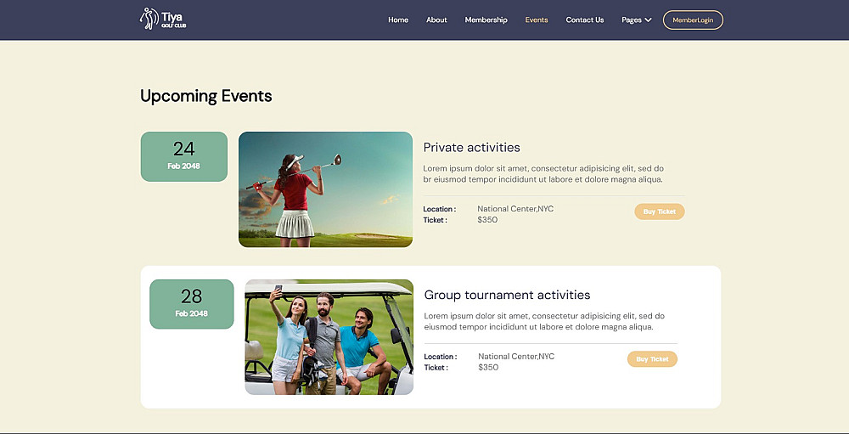
Task: Click the $350 price for Private activities
Action: (487, 220)
